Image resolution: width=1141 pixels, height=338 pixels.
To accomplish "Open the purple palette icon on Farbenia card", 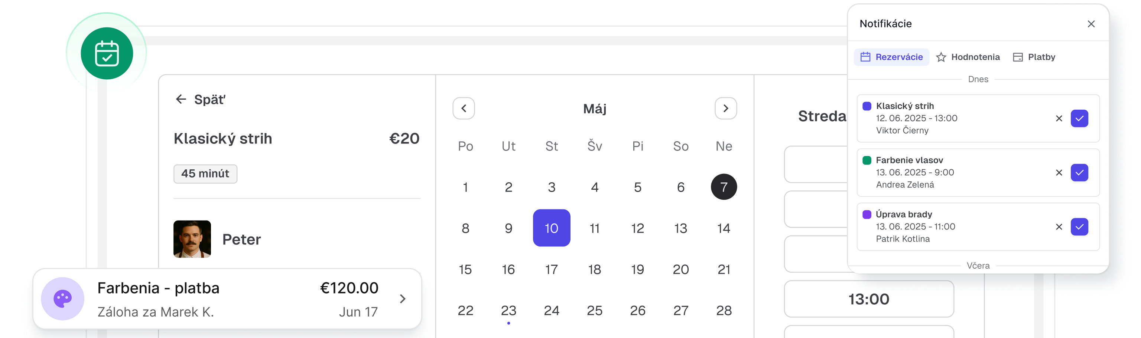I will (x=62, y=299).
